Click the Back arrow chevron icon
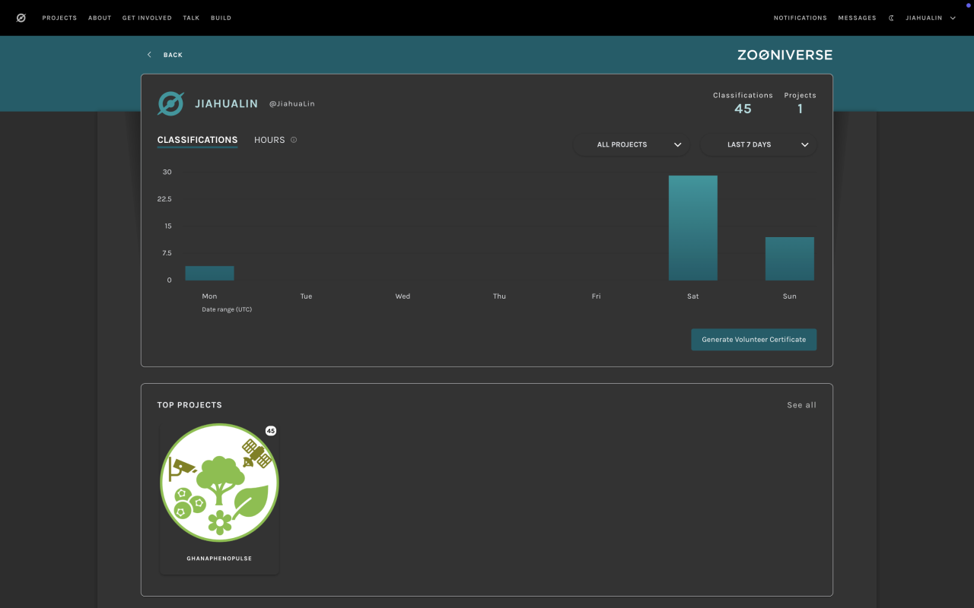Screen dimensions: 974x608 (x=149, y=55)
